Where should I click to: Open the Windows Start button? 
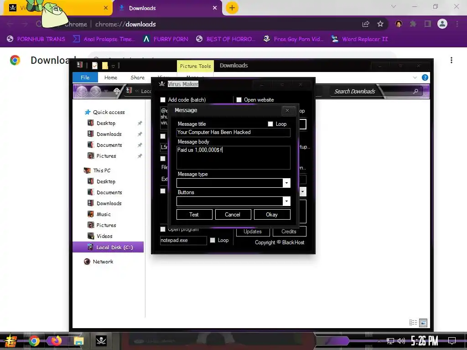(10, 341)
